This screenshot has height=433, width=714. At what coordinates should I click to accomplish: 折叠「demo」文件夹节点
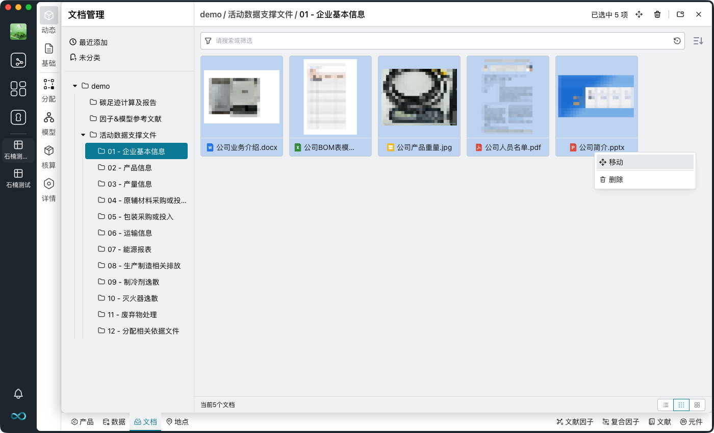(74, 86)
